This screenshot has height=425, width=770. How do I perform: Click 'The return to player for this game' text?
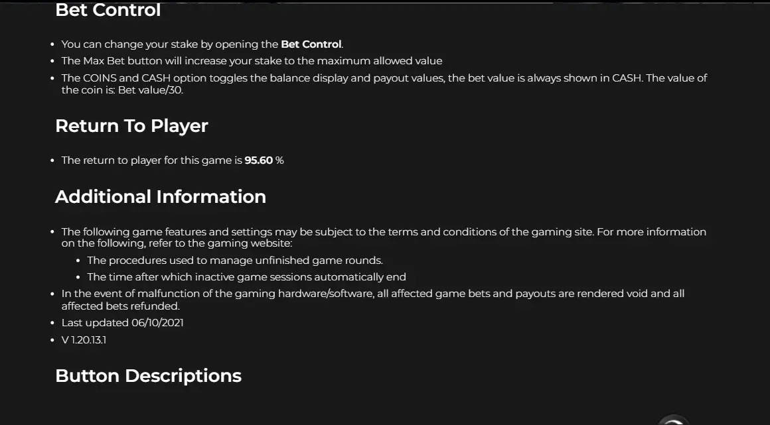click(152, 160)
